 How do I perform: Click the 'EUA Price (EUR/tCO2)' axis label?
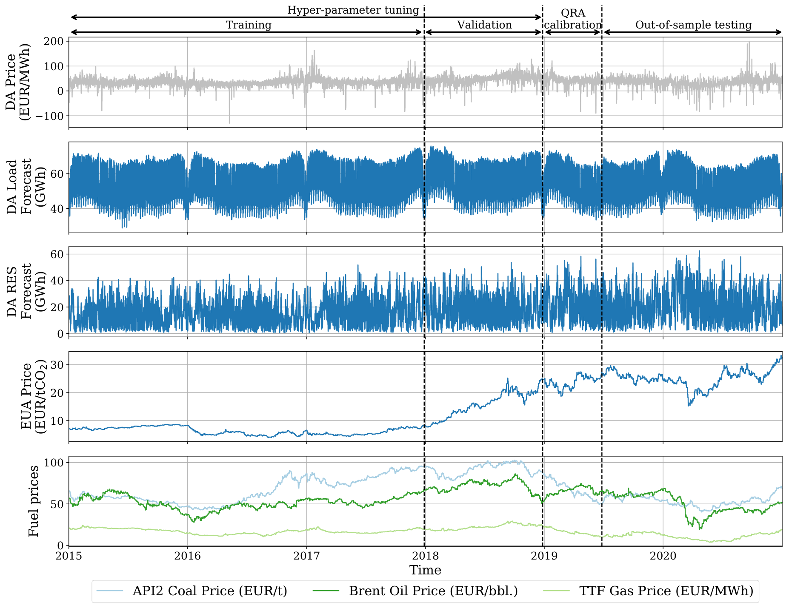coord(34,396)
